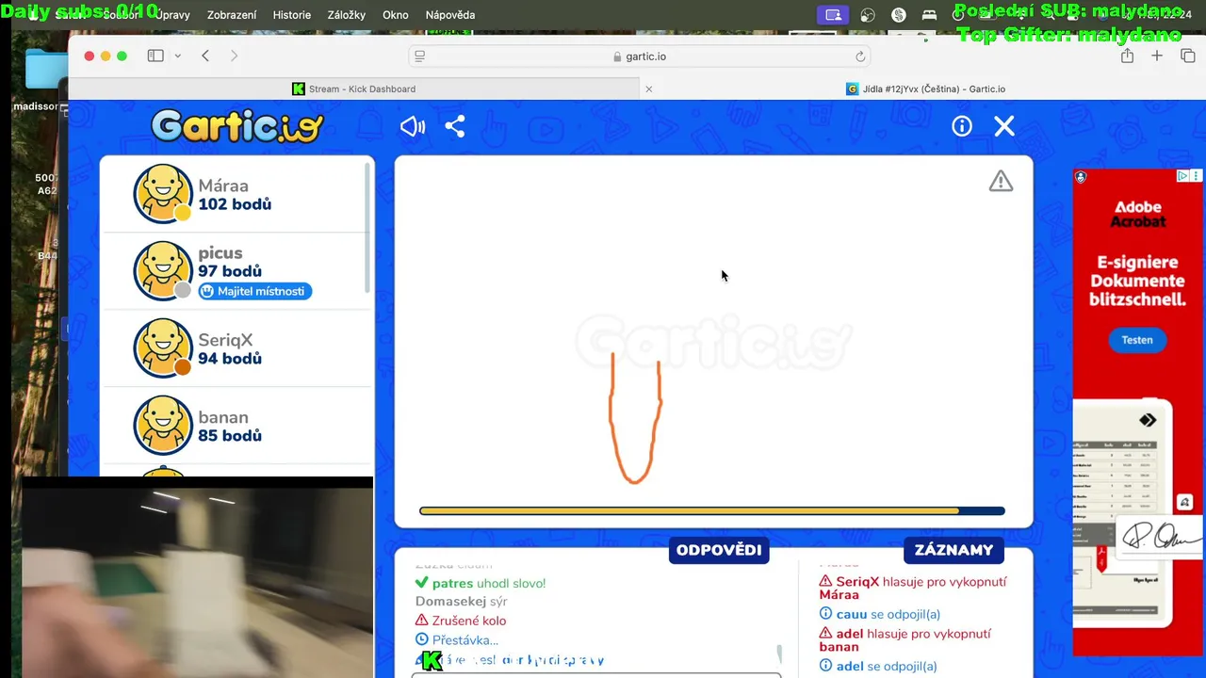This screenshot has width=1206, height=678.
Task: Click the text 97 bodů
Action: pos(230,271)
